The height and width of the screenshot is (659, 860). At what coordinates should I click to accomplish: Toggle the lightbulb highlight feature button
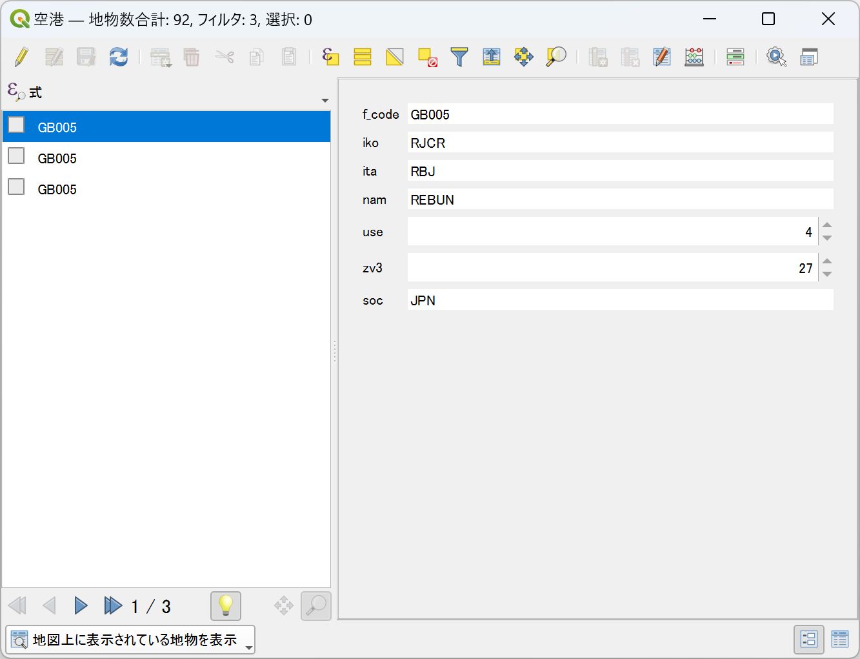[226, 605]
